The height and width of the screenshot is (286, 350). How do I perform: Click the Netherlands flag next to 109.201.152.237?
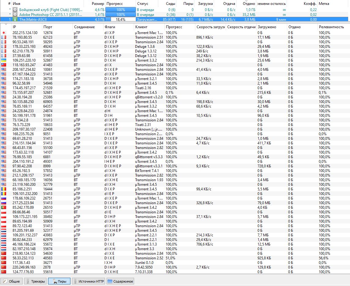(4, 235)
